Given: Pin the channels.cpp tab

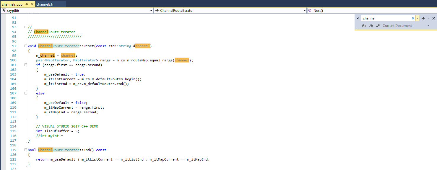Looking at the screenshot, I should point(27,4).
